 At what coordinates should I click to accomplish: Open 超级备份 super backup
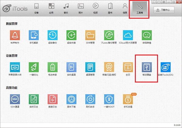[x=53, y=35]
